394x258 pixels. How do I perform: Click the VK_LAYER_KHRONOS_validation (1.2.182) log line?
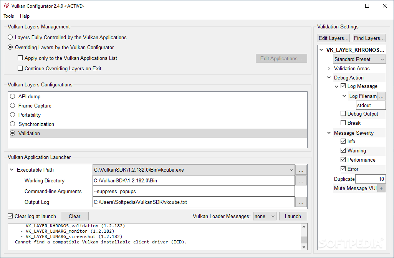[x=73, y=226]
